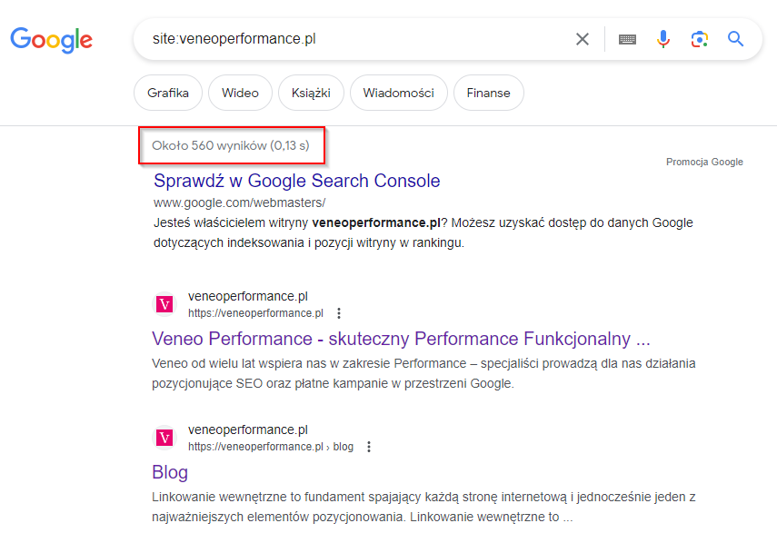This screenshot has width=777, height=543.
Task: Start voice search with microphone
Action: (663, 39)
